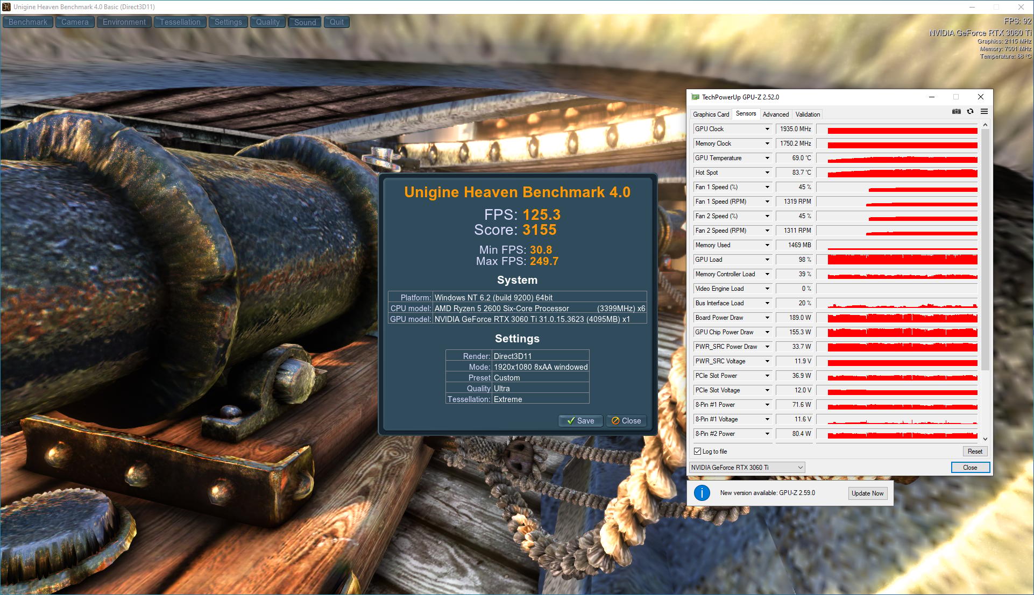Click the GPU Temperature history graph
The image size is (1034, 595).
(x=897, y=158)
